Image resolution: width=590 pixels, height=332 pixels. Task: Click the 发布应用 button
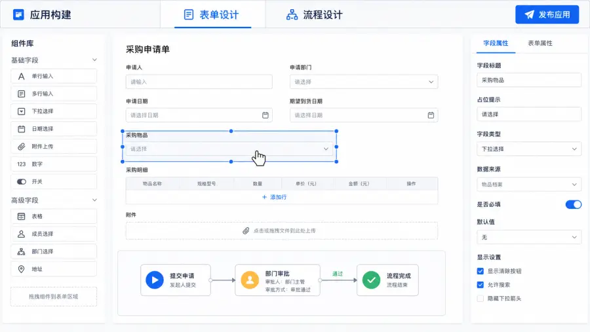click(x=547, y=14)
